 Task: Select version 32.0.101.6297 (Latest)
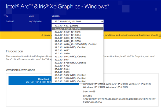[66, 26]
